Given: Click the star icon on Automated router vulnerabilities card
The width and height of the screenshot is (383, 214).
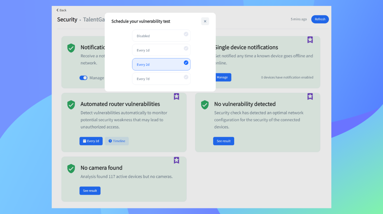Looking at the screenshot, I should click(x=176, y=96).
